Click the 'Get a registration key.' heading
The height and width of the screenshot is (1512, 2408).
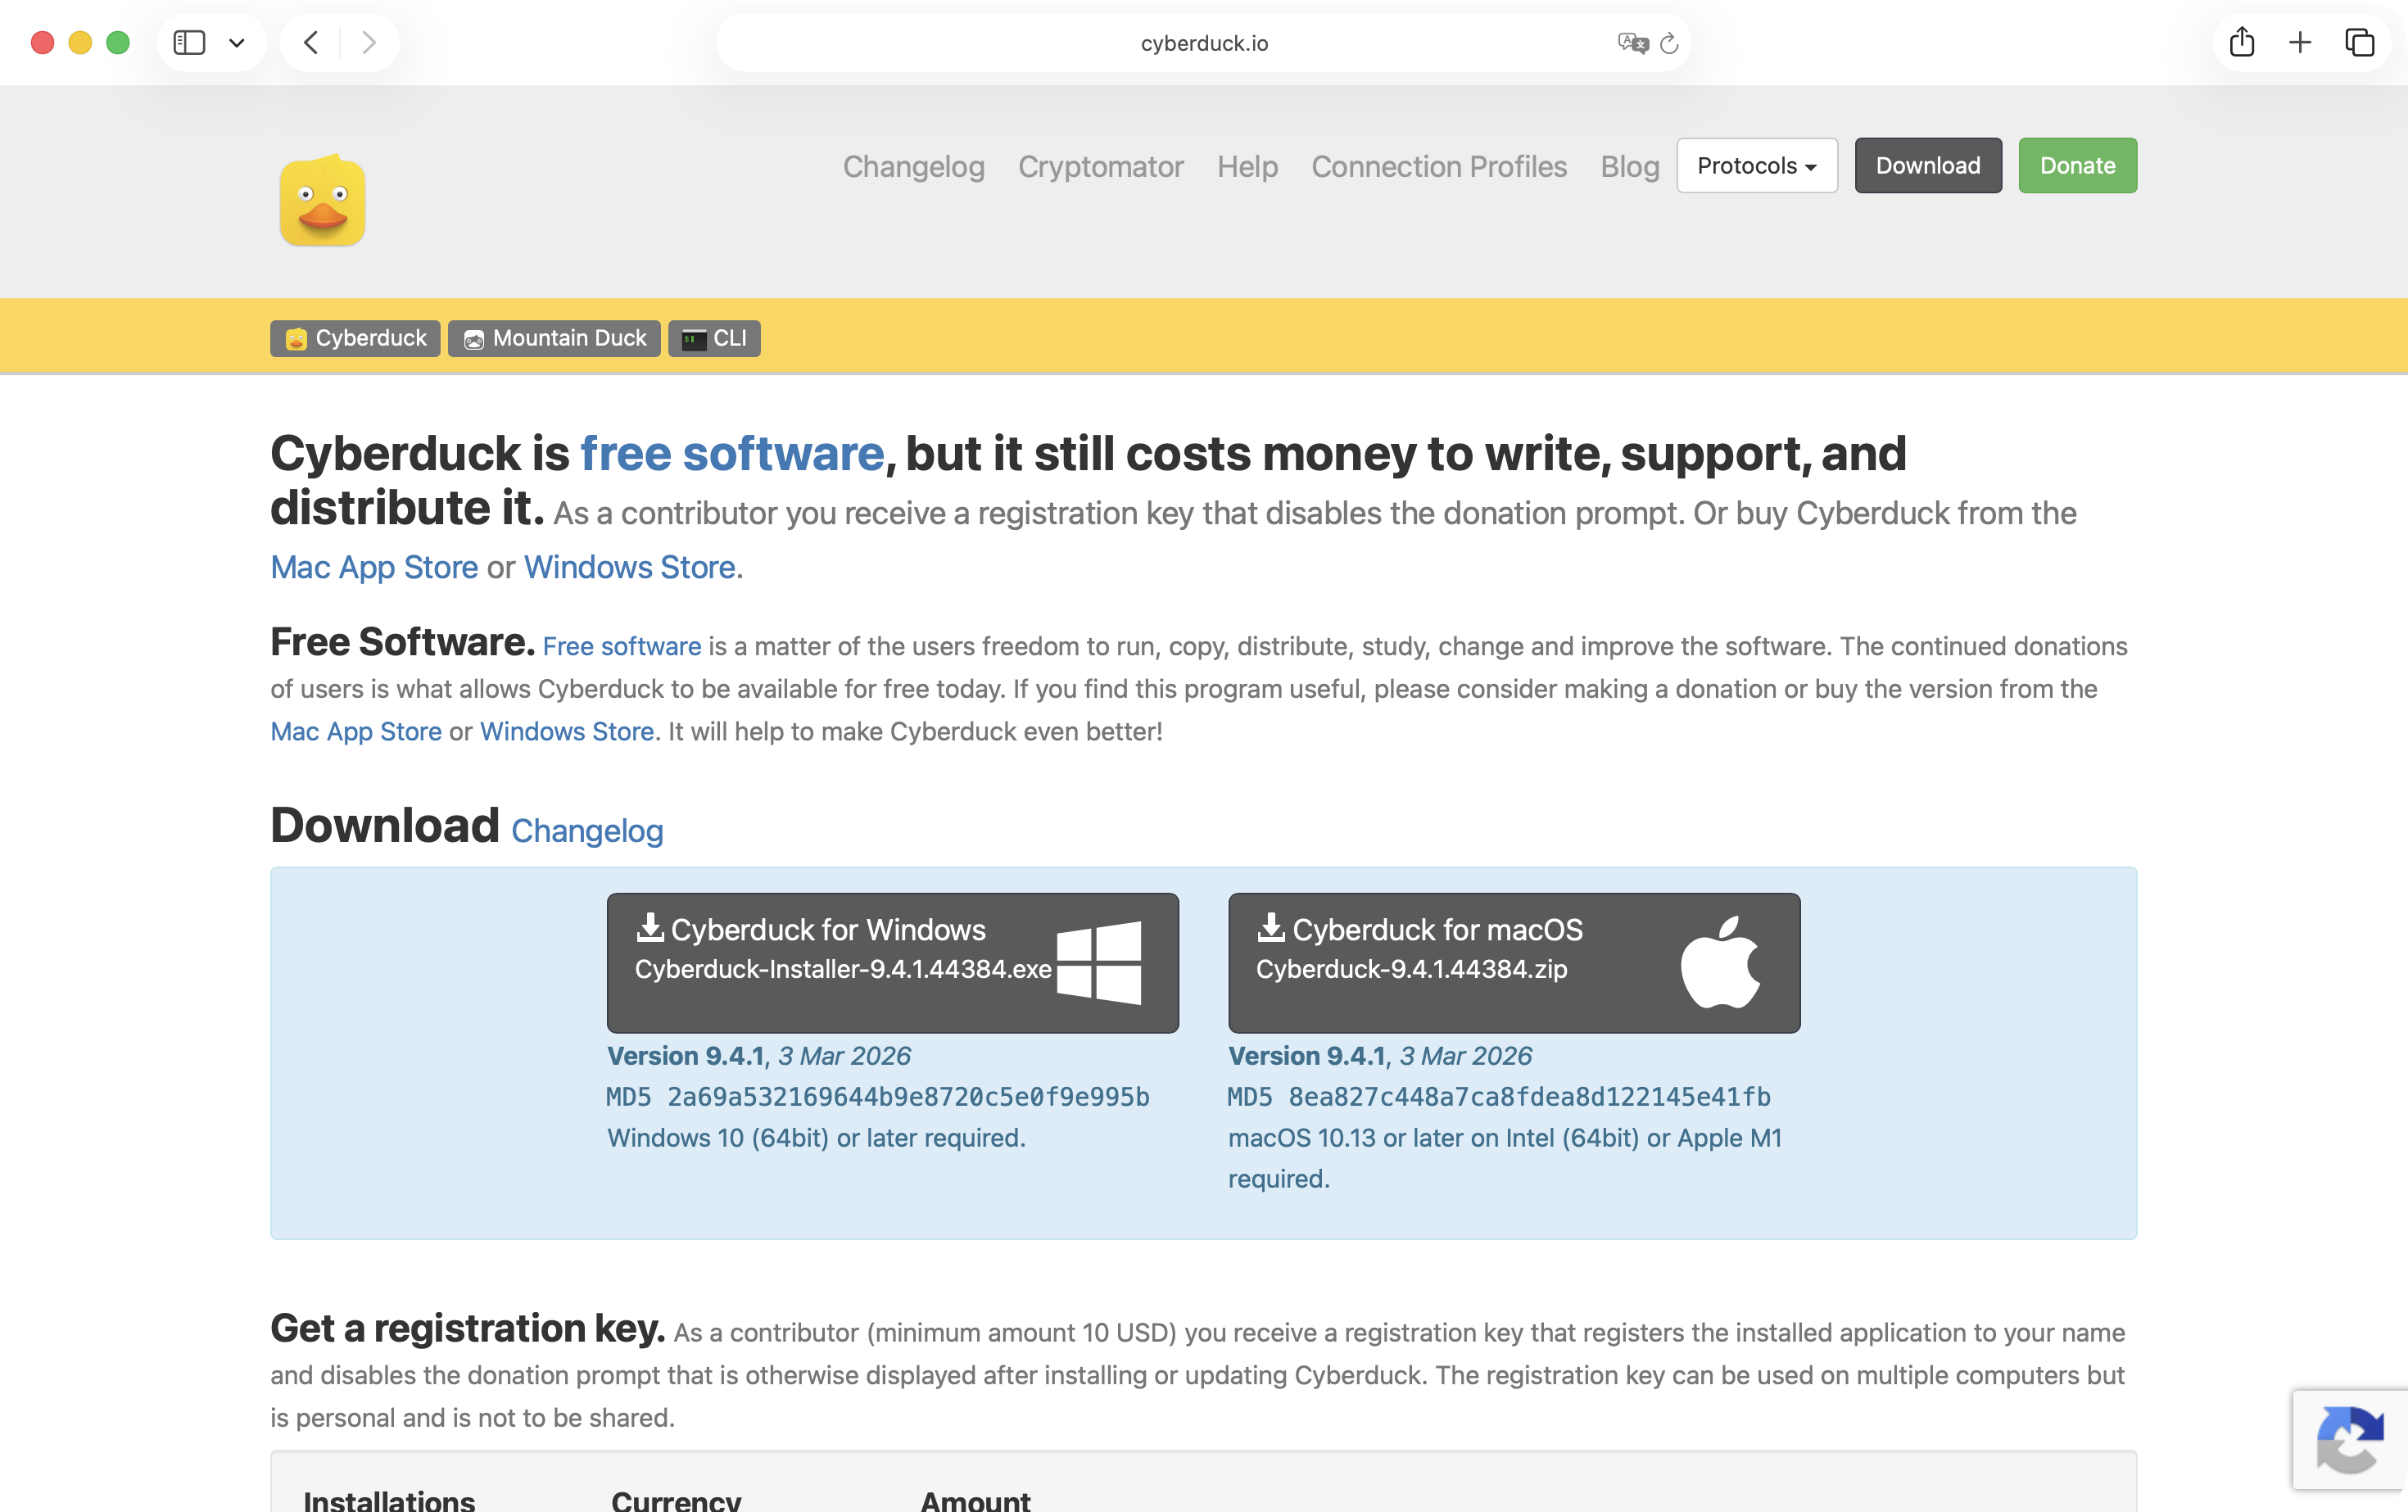(x=467, y=1328)
